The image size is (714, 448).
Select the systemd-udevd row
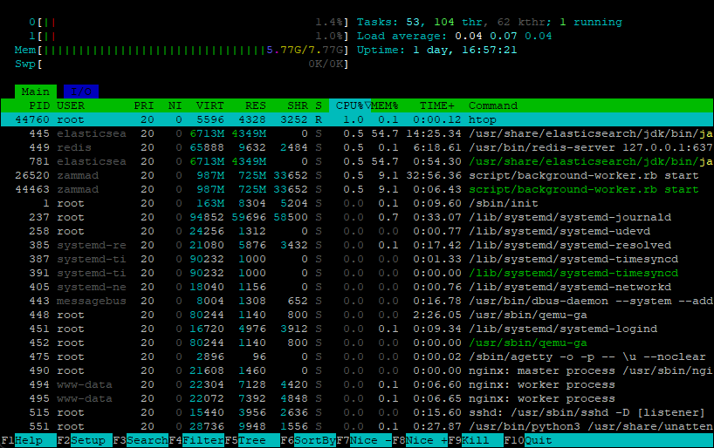pos(357,231)
